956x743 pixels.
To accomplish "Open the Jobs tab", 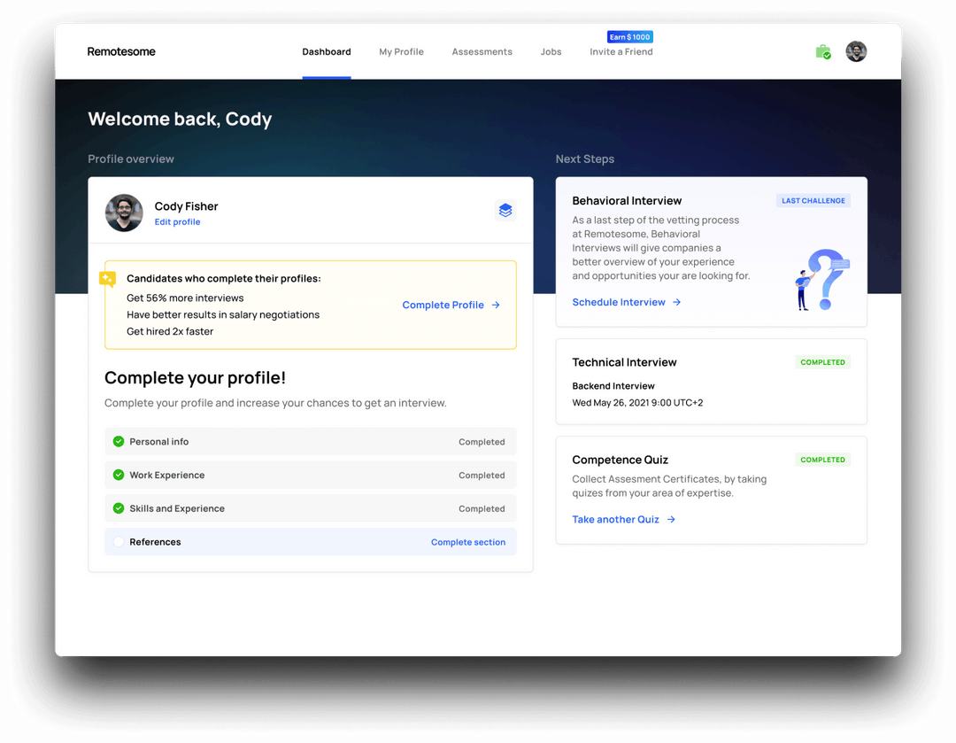I will (551, 51).
